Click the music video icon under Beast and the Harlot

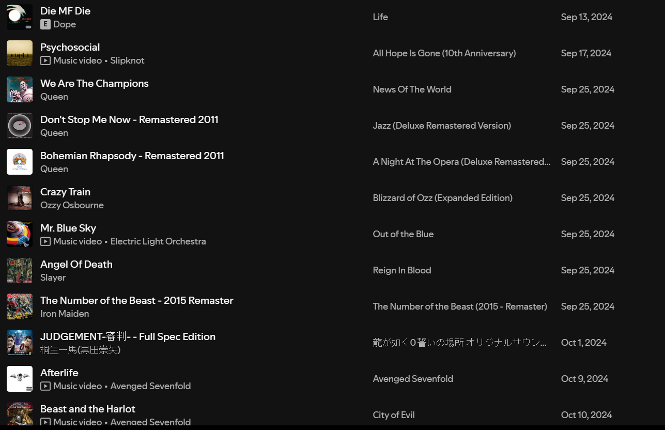point(45,422)
